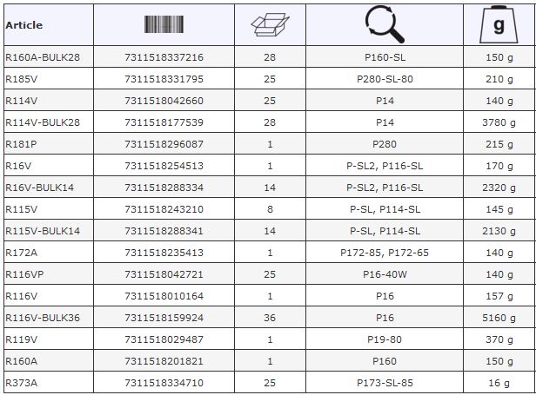This screenshot has height=395, width=536.
Task: Click replacement part P173-SL-85
Action: point(385,383)
